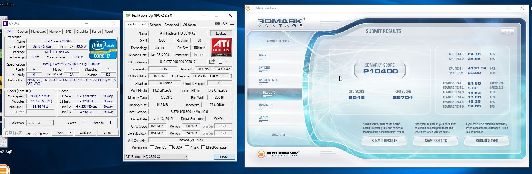Select CPU tab in CPU-Z
Viewport: 532px width, 174px height.
click(10, 31)
